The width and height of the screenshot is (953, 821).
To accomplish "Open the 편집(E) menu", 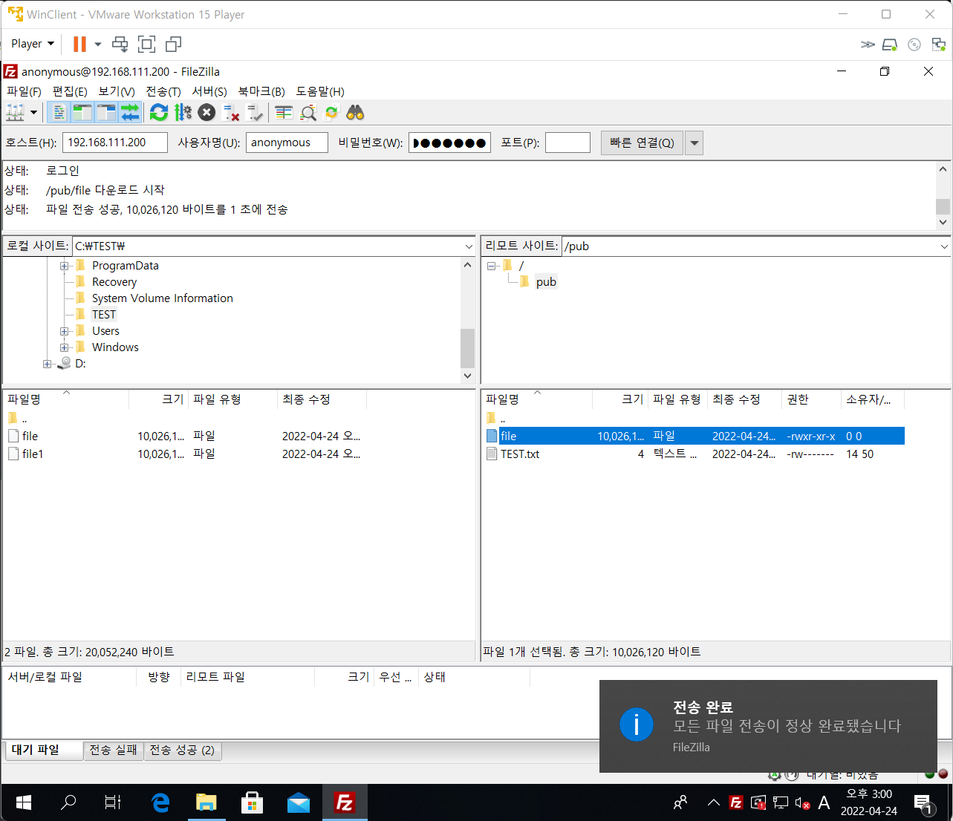I will coord(70,91).
